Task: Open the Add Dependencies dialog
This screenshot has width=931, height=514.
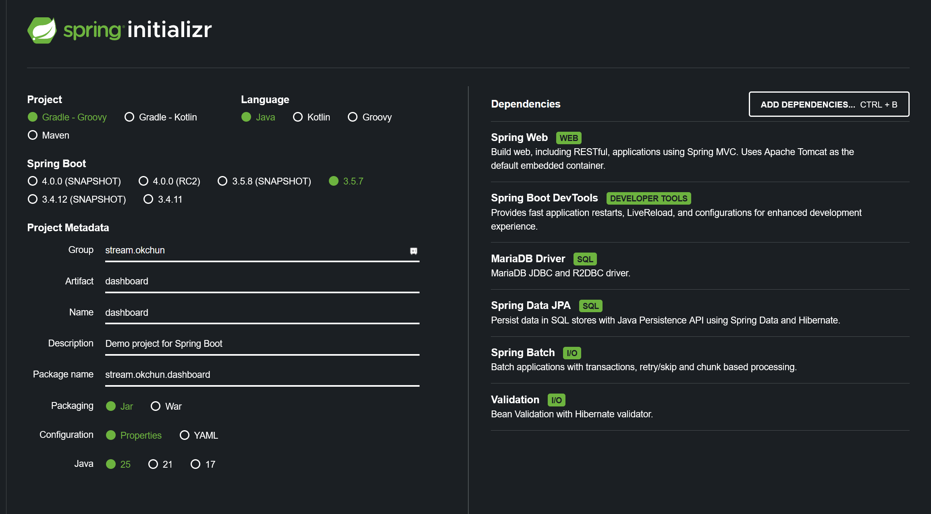Action: [829, 104]
